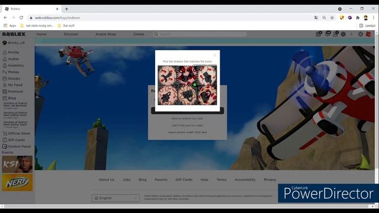Image resolution: width=379 pixels, height=213 pixels.
Task: Open Premium in the sidebar
Action: (x=12, y=92)
